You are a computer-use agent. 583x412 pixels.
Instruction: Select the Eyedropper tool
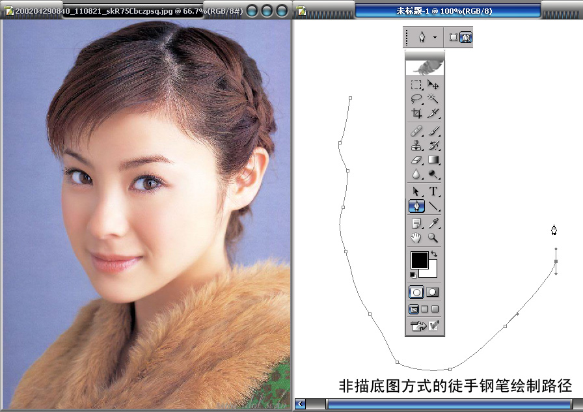tap(433, 223)
